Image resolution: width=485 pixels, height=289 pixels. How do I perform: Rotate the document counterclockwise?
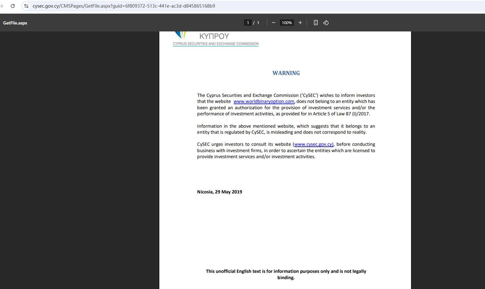pos(326,23)
